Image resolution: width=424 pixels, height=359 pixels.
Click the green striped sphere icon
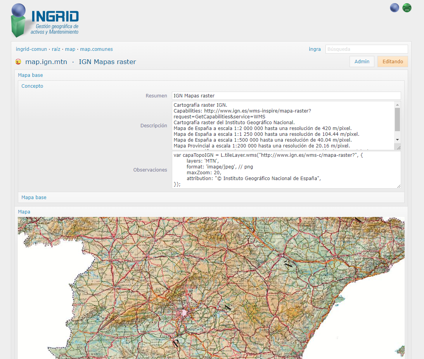pos(407,8)
